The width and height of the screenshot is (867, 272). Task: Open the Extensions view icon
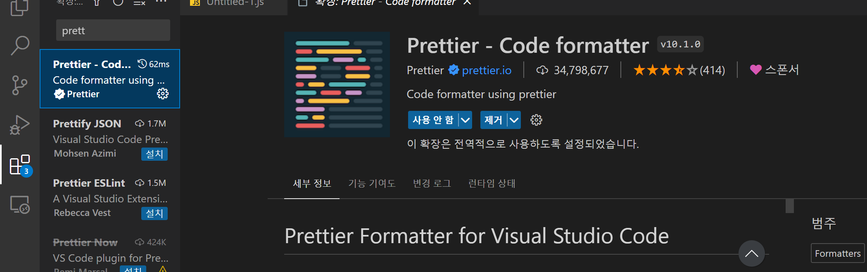(x=20, y=165)
